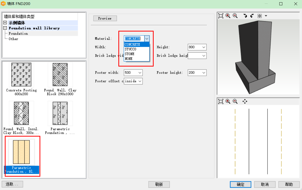Screen dimensions: 302x190
Task: Click the view orientation icon in 3D toolbar
Action: [x=260, y=16]
